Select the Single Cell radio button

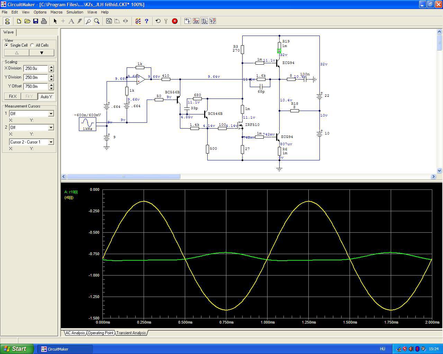(x=7, y=45)
